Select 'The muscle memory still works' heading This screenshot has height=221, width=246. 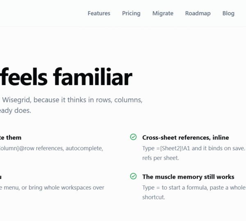pyautogui.click(x=188, y=177)
